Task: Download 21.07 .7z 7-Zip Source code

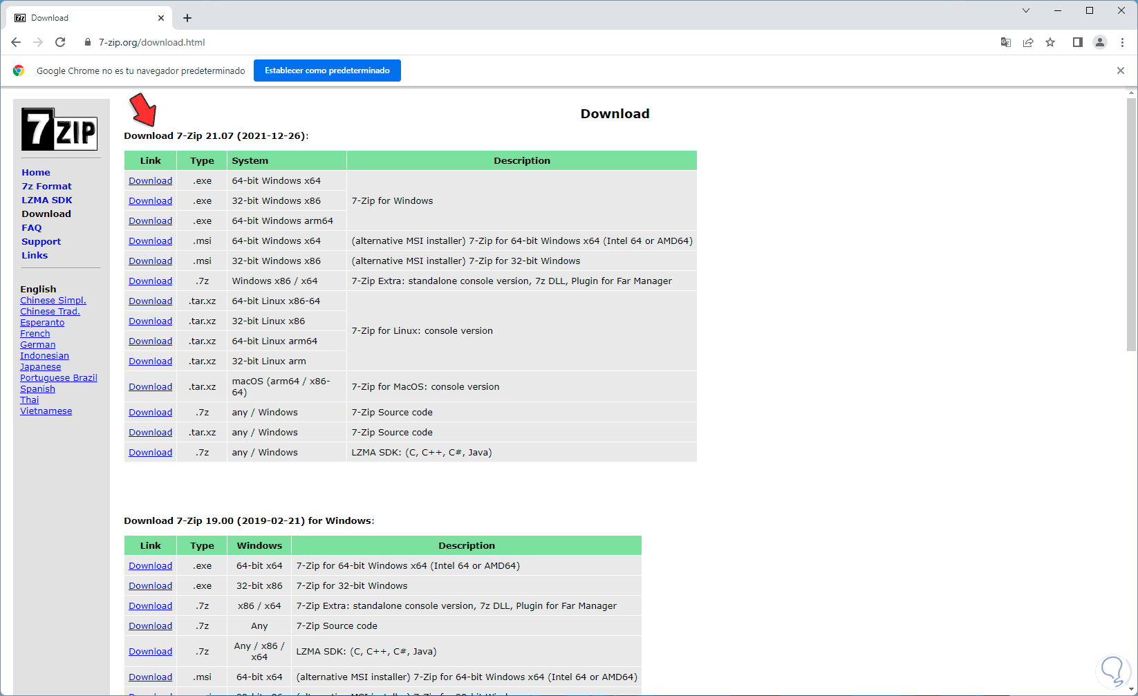Action: (150, 413)
